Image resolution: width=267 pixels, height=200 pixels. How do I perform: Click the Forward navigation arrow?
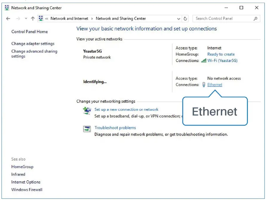18,18
